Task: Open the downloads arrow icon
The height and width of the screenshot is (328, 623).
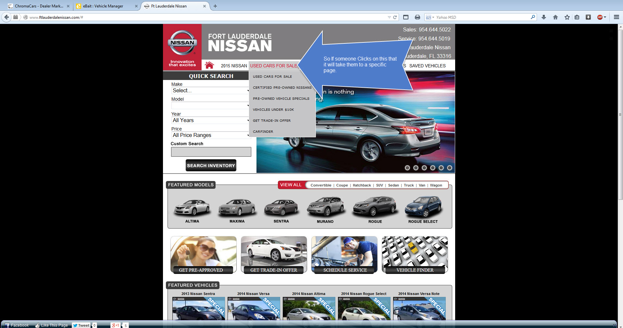Action: 544,17
